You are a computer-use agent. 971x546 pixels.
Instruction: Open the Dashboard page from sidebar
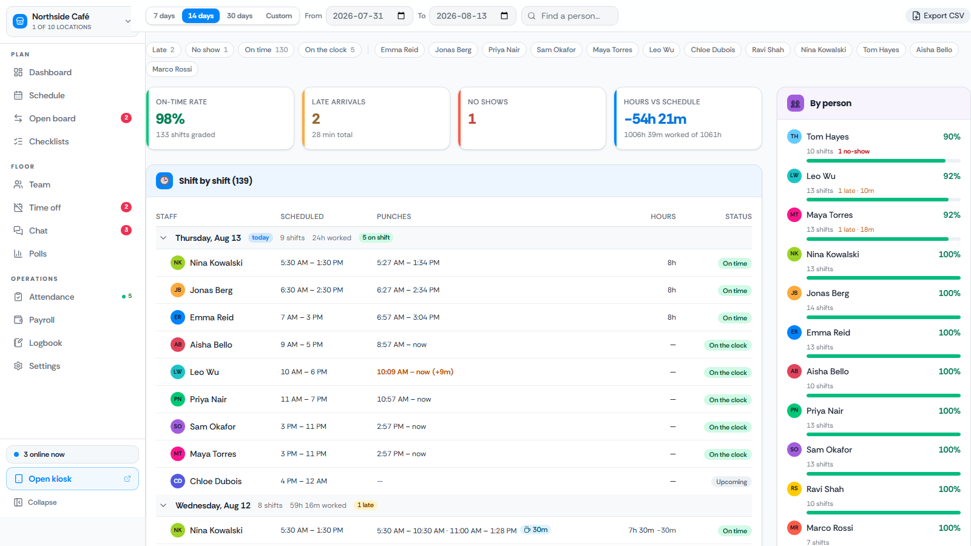pyautogui.click(x=72, y=72)
